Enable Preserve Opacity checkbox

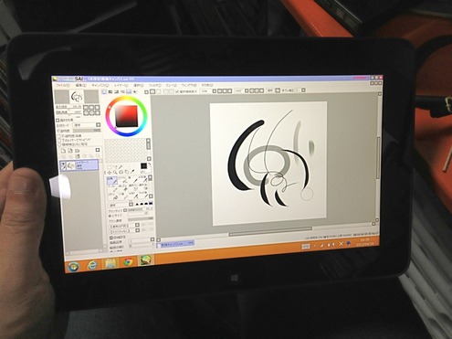(59, 136)
